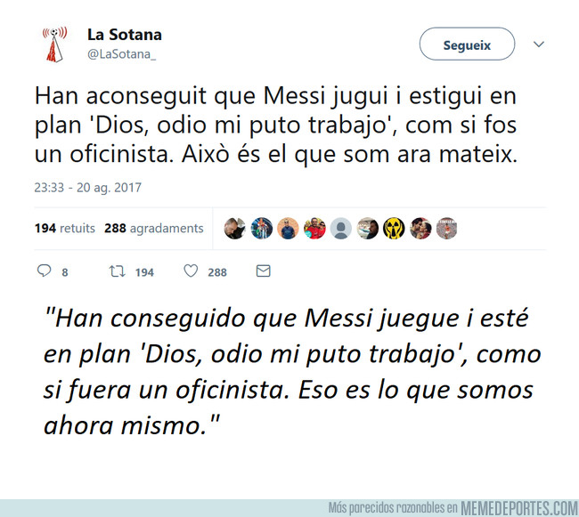Click the reply speech bubble icon

coord(44,271)
